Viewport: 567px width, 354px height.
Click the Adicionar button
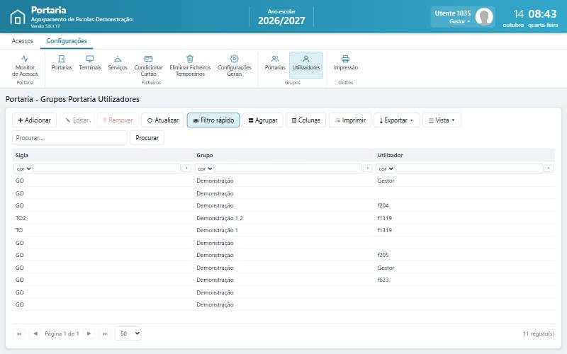click(x=34, y=120)
